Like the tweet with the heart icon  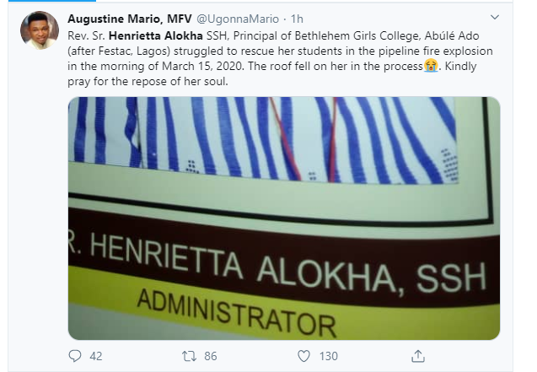click(302, 356)
